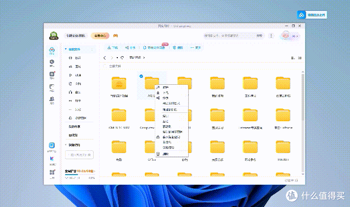Click the Baidu Netdisk logo badge at top left
This screenshot has height=207, width=350.
coord(54,36)
